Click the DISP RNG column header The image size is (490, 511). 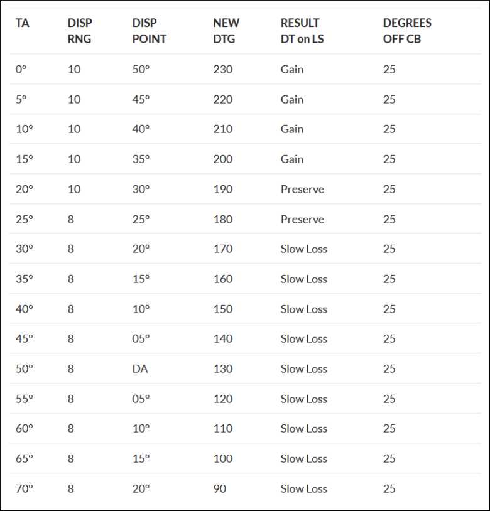(x=79, y=31)
